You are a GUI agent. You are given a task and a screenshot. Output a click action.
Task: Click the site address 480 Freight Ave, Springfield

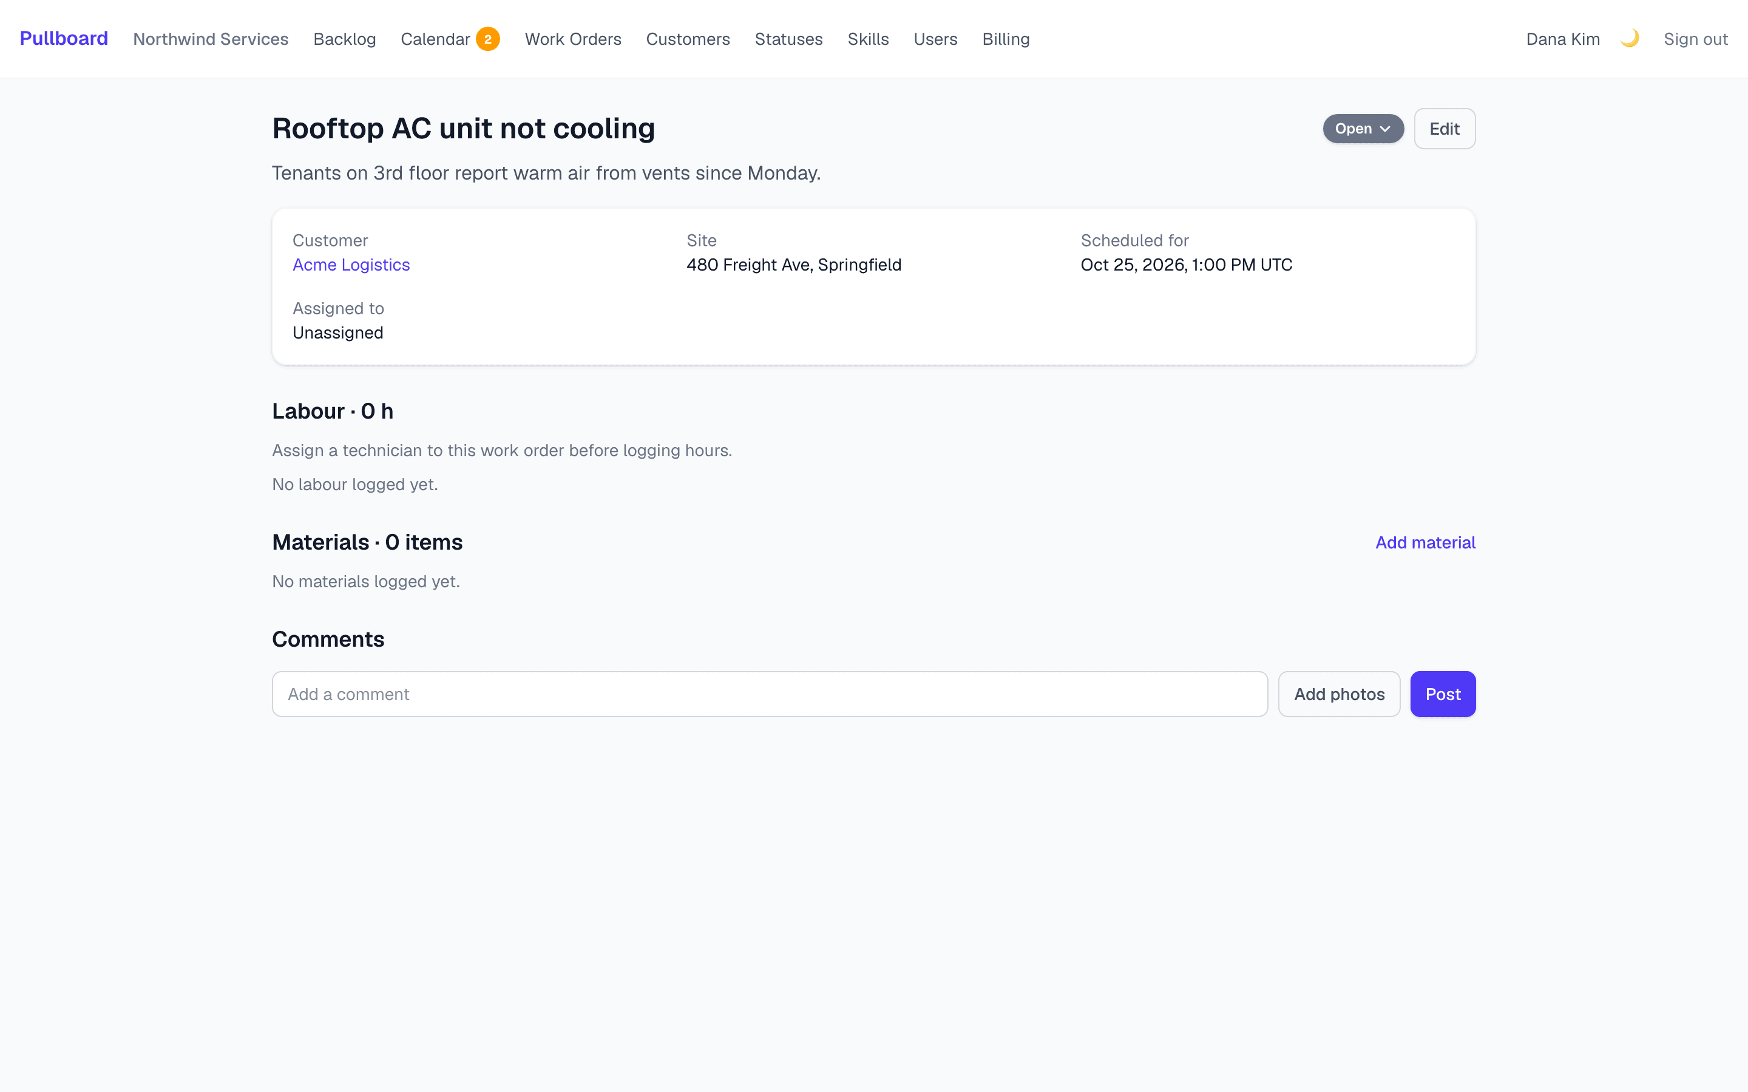(794, 265)
